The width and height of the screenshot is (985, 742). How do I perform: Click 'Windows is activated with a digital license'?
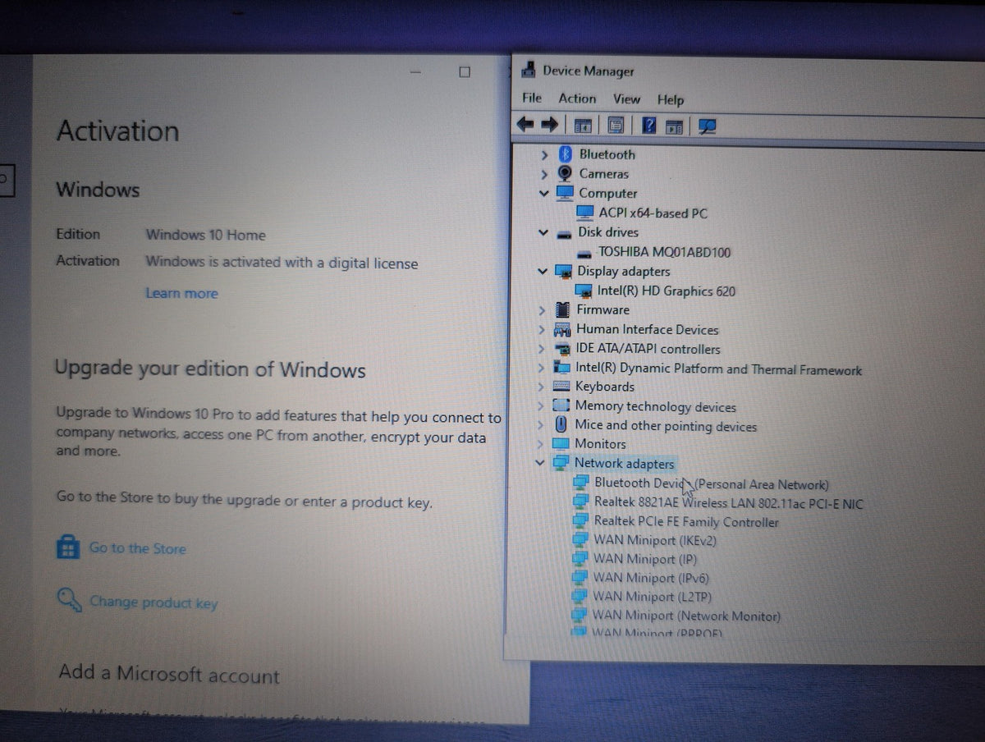click(282, 263)
